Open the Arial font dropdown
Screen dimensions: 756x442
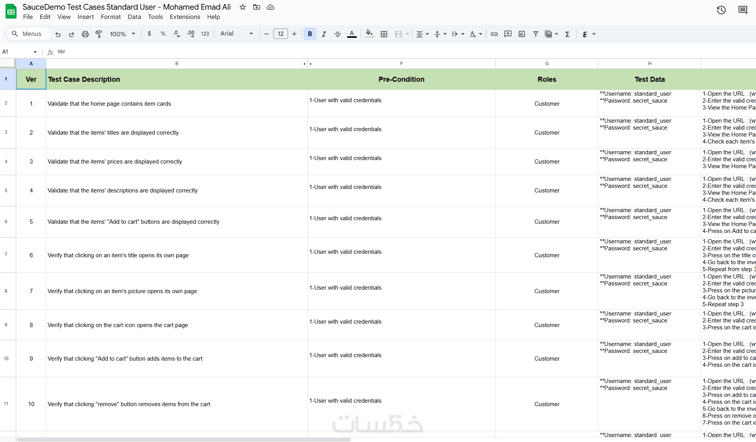tap(236, 34)
